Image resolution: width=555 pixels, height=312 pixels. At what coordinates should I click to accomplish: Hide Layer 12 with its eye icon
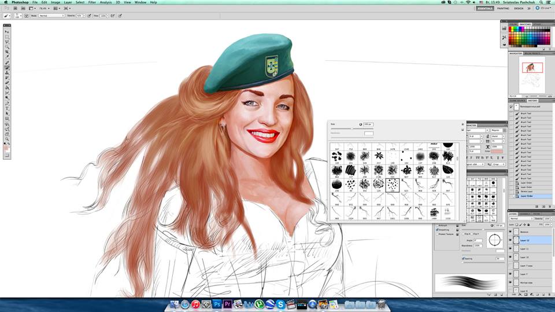click(x=510, y=240)
